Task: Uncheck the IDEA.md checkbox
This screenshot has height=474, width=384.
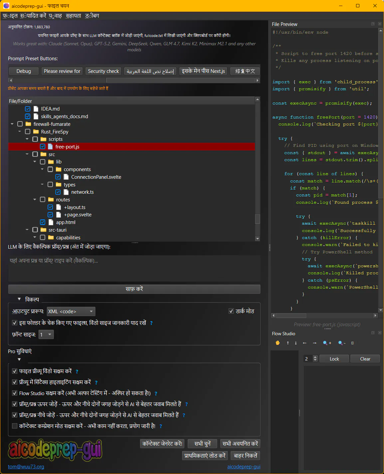Action: 28,109
